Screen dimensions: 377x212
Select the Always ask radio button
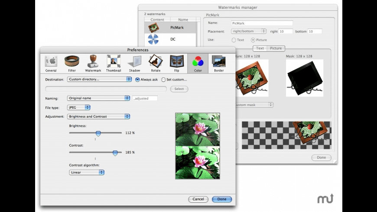click(x=137, y=80)
